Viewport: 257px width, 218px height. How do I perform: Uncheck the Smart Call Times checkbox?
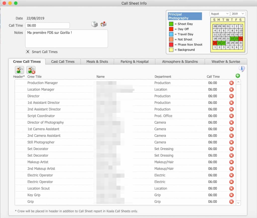[28, 52]
